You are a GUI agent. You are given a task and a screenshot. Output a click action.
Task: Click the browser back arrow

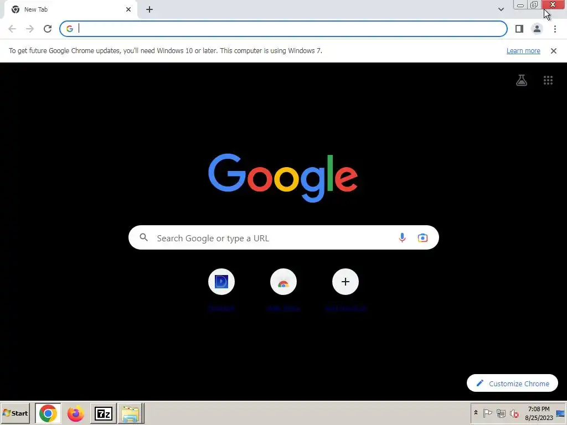(x=12, y=29)
